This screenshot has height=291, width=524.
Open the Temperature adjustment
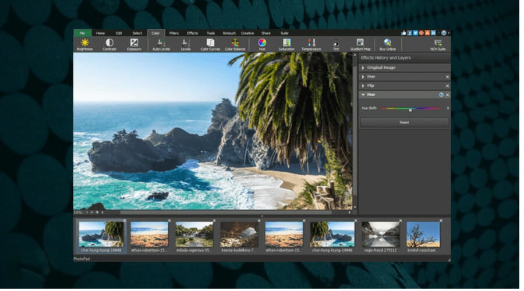tap(311, 44)
